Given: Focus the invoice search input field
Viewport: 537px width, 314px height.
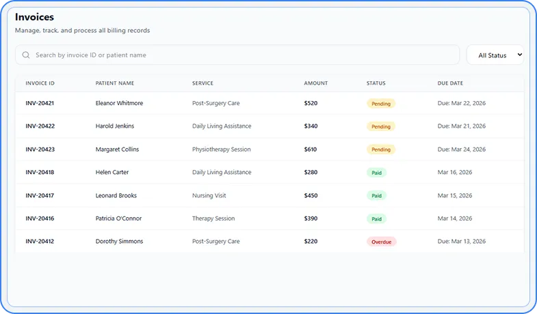Looking at the screenshot, I should pyautogui.click(x=239, y=55).
